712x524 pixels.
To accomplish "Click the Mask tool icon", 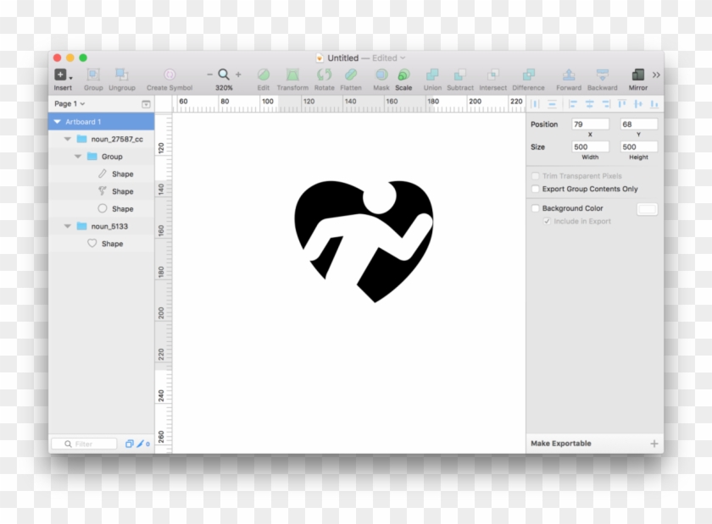I will point(381,74).
